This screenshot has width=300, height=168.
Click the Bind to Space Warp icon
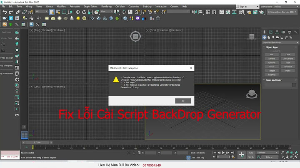tap(30, 12)
